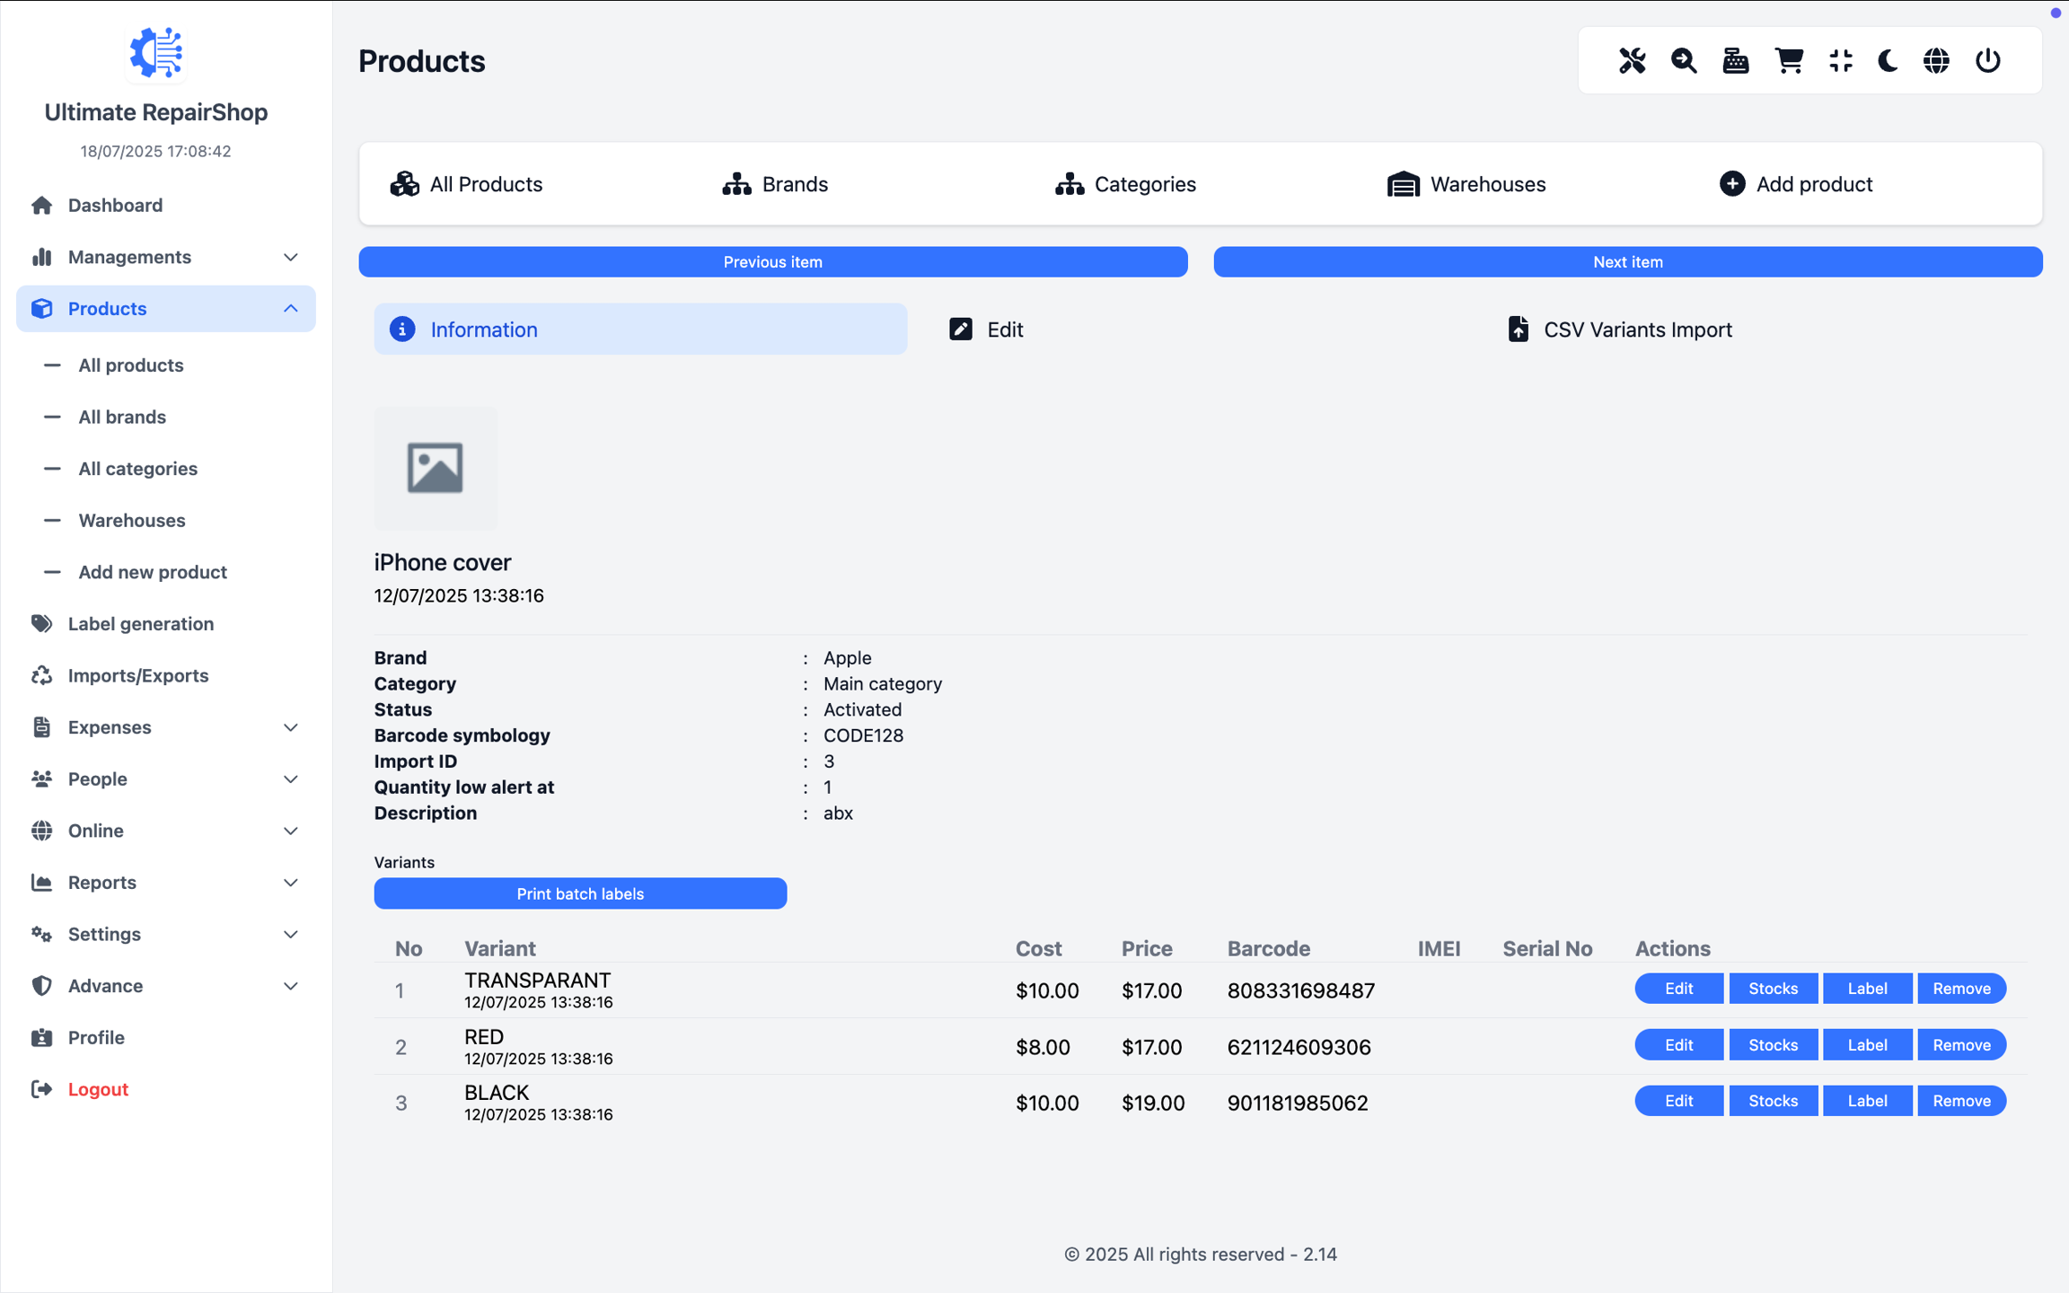Open the shopping cart icon
Screen dimensions: 2069x1293
(1789, 60)
